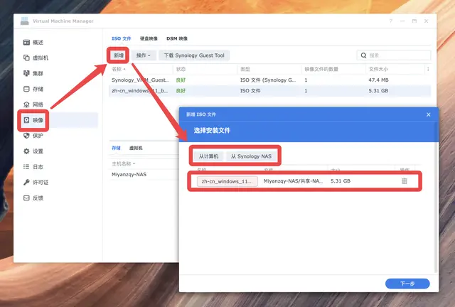The width and height of the screenshot is (455, 307).
Task: Open the 许可证 license section
Action: coord(36,182)
